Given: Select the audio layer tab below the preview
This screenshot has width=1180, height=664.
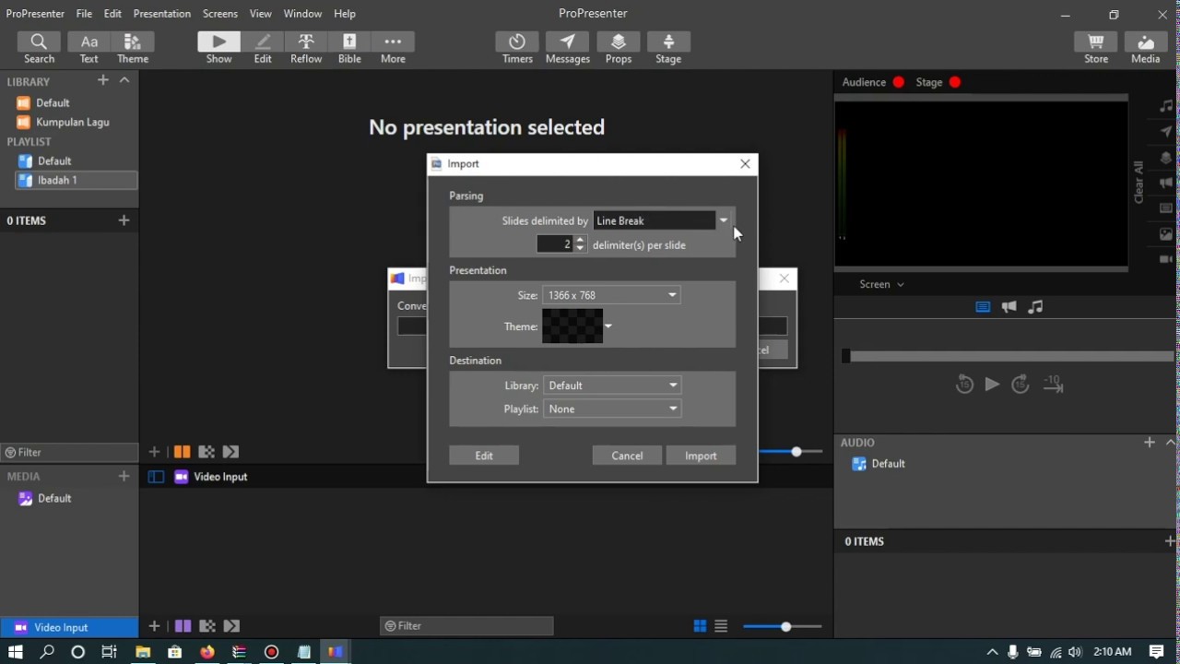Looking at the screenshot, I should [1035, 307].
